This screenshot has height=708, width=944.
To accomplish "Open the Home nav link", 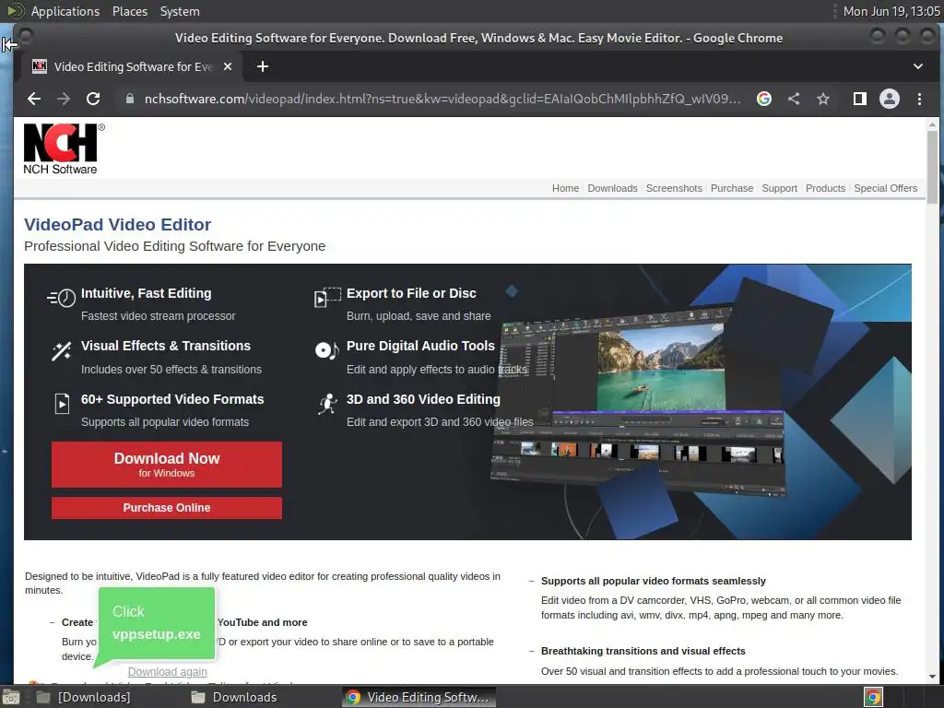I will tap(565, 188).
